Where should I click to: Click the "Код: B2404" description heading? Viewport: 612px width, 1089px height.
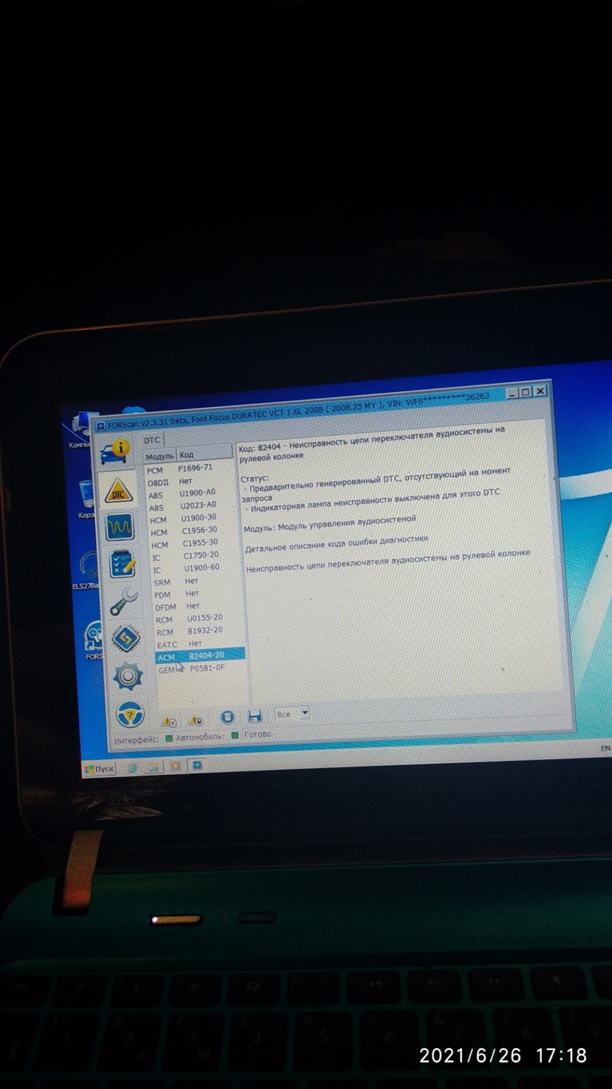pos(371,443)
